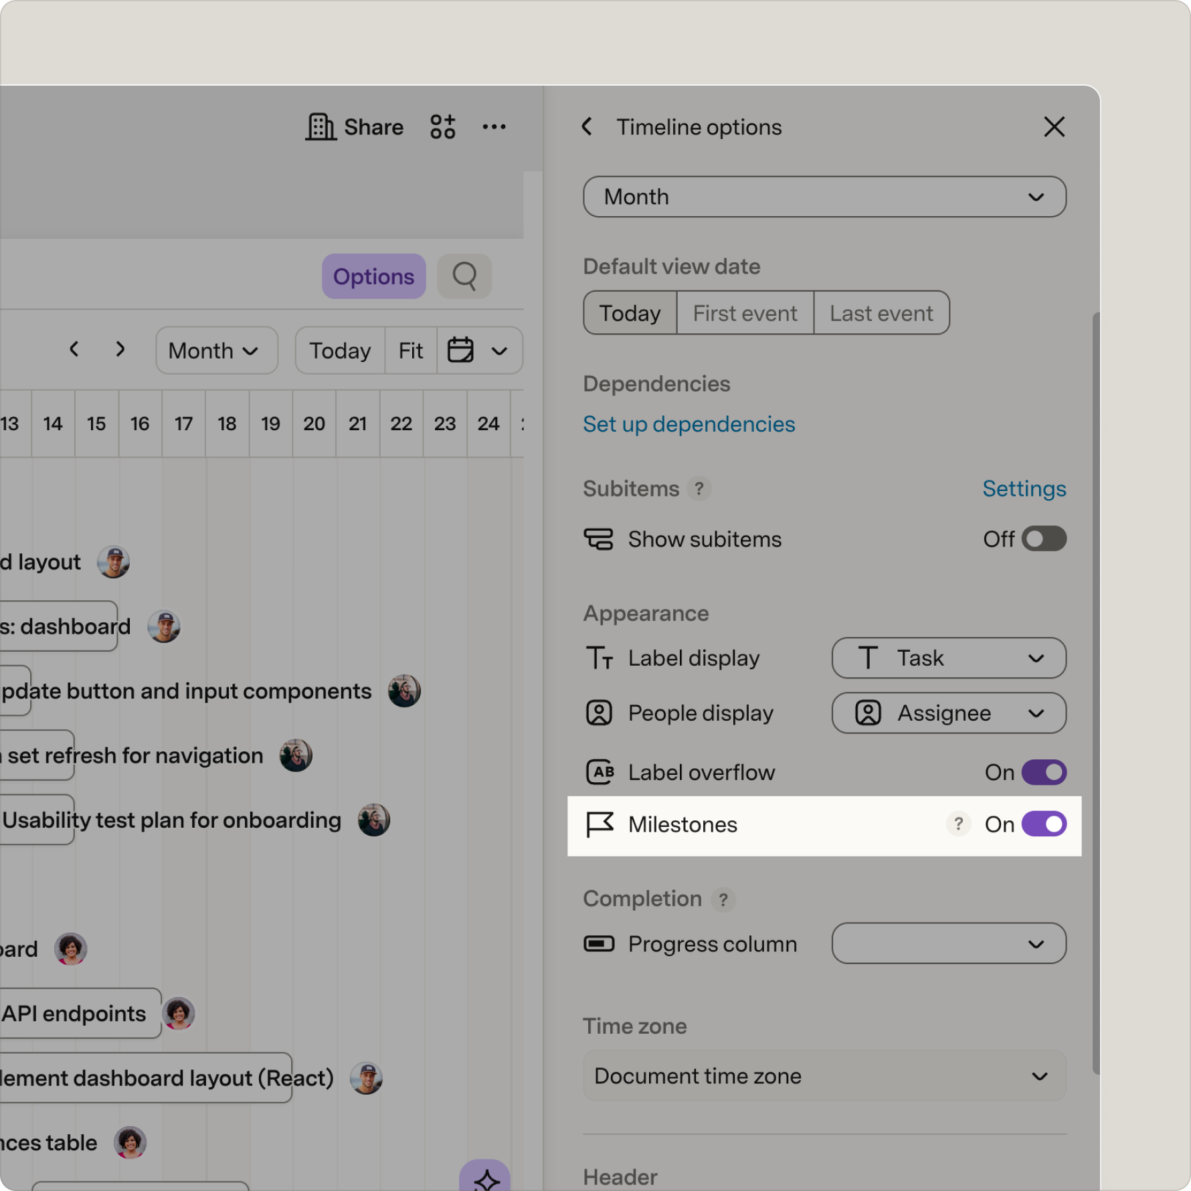The image size is (1191, 1191).
Task: Click 'update button and input components' label
Action: click(x=186, y=691)
